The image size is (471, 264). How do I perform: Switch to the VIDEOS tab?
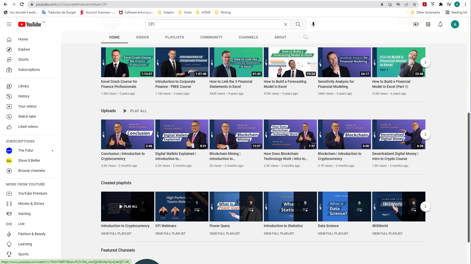point(142,37)
